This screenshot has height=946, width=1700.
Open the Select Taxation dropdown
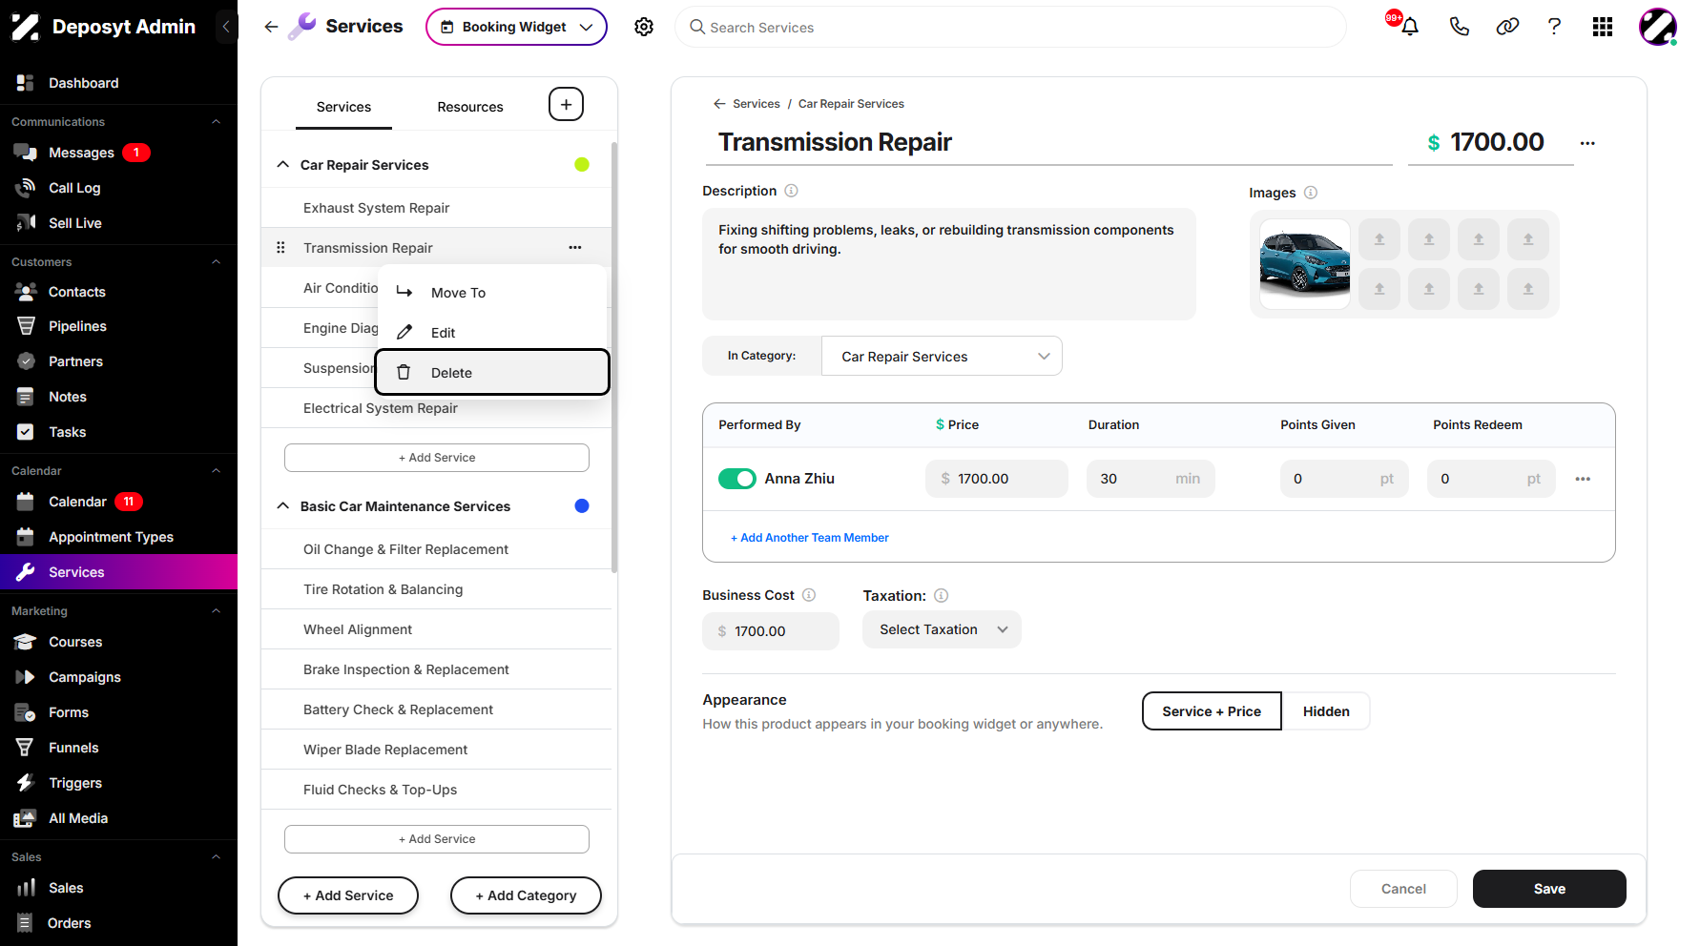[942, 629]
